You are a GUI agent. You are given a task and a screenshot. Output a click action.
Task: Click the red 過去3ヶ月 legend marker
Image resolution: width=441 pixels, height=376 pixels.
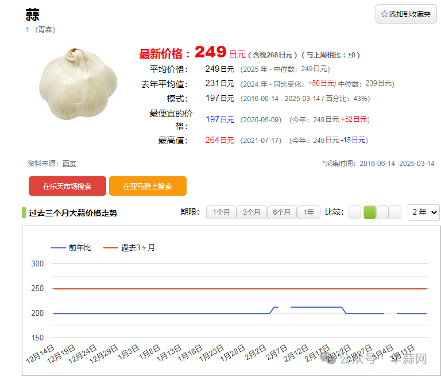pyautogui.click(x=110, y=248)
